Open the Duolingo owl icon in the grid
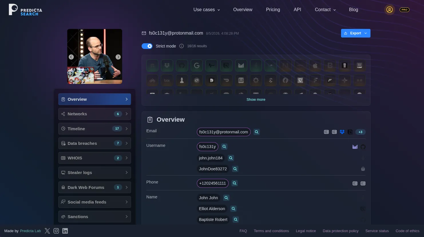424x237 pixels. point(241,80)
